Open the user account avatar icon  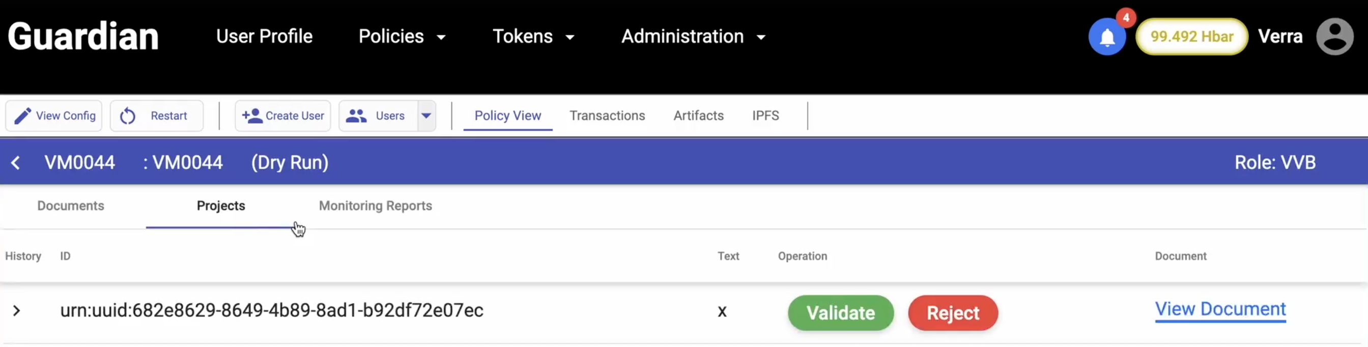[1334, 37]
